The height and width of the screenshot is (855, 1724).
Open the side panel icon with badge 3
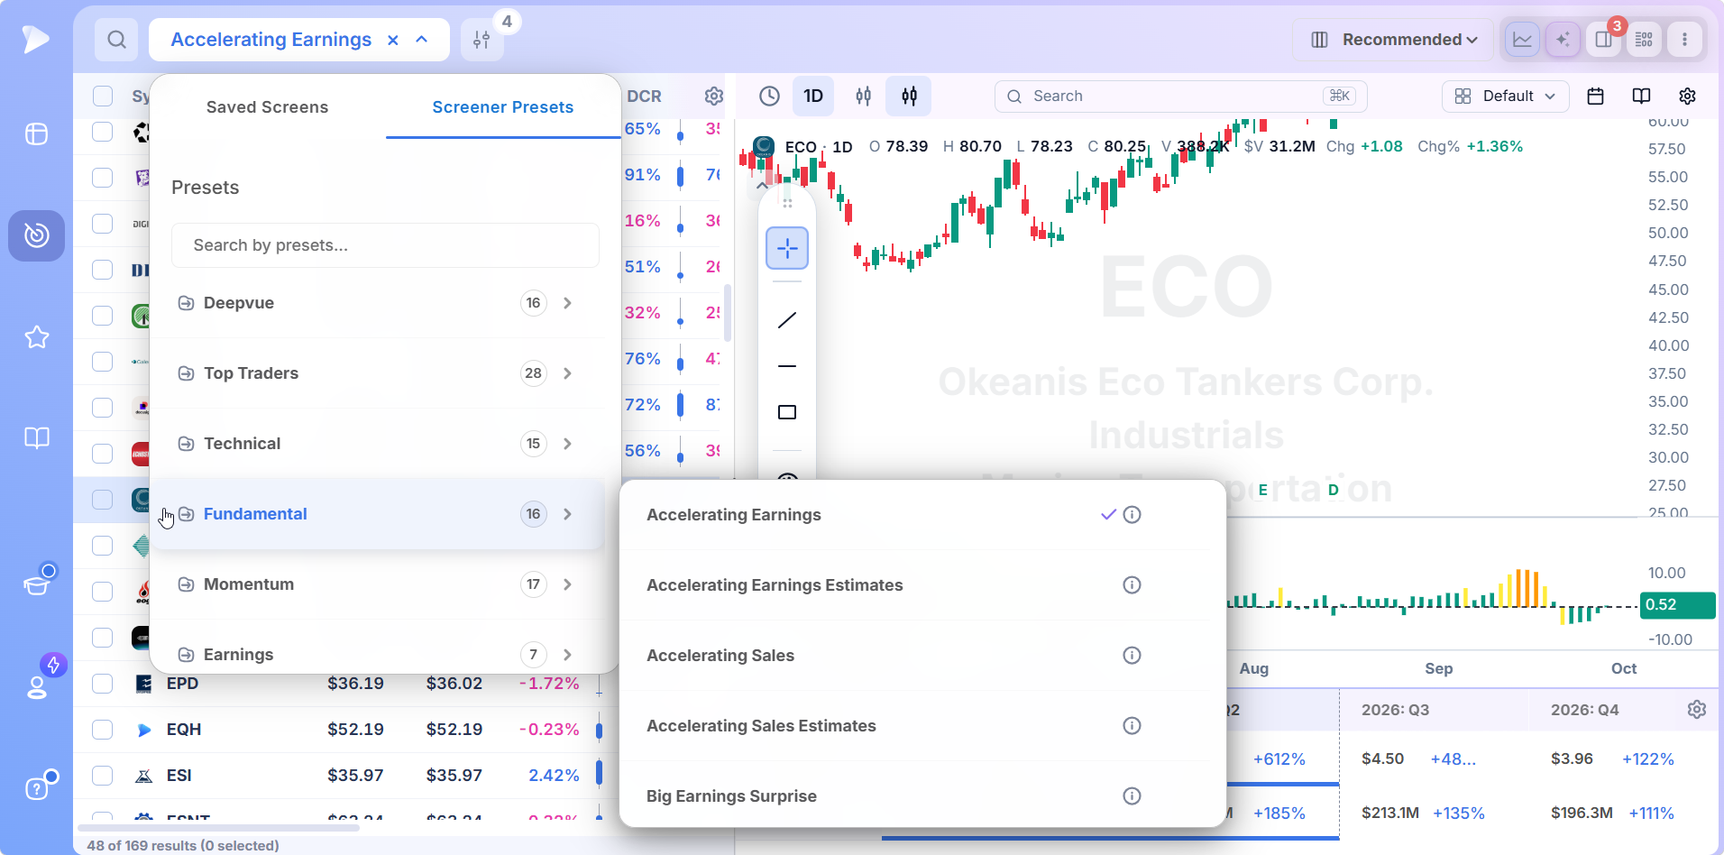point(1603,40)
